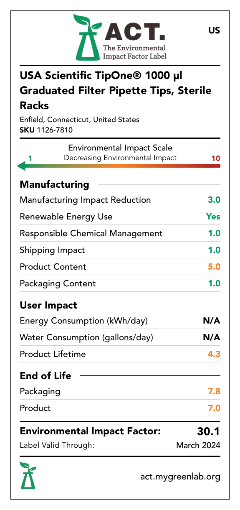
Task: Select the Packaging Content row
Action: pos(120,283)
